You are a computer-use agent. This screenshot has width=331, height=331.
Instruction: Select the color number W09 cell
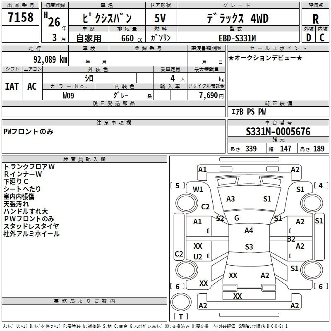click(x=69, y=95)
